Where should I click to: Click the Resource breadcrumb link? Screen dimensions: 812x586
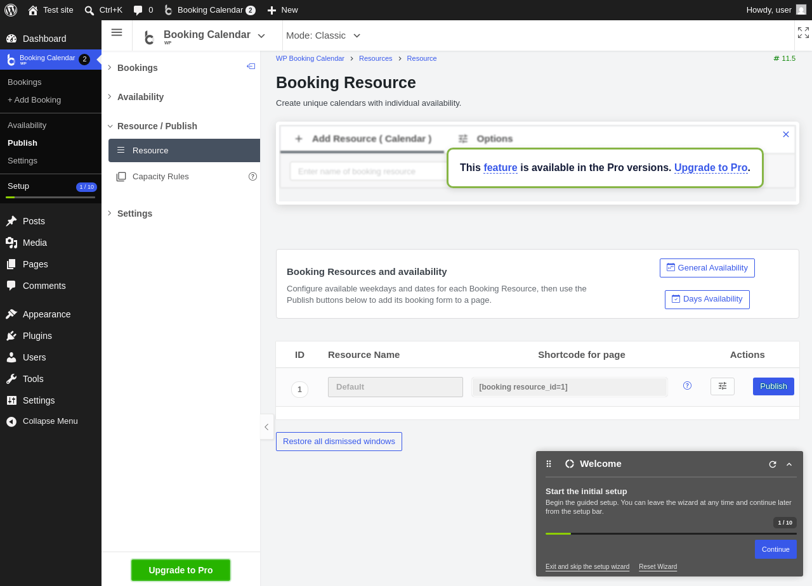click(422, 58)
